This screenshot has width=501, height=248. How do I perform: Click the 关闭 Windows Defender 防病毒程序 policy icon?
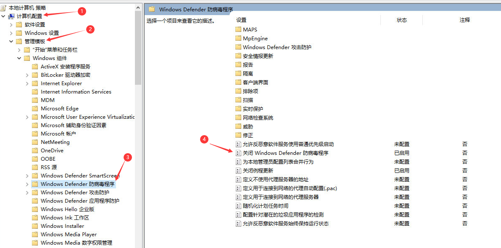[238, 153]
